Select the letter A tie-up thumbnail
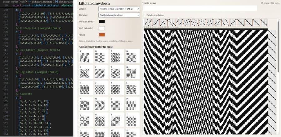 pyautogui.click(x=86, y=56)
